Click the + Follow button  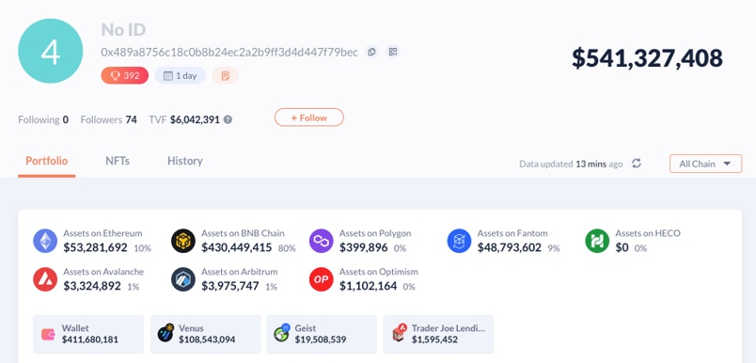[x=309, y=118]
